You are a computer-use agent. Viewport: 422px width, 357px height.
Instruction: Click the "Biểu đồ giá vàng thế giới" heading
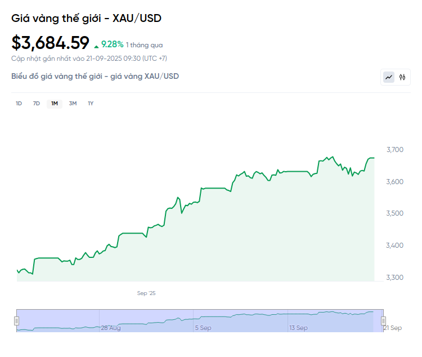click(95, 76)
